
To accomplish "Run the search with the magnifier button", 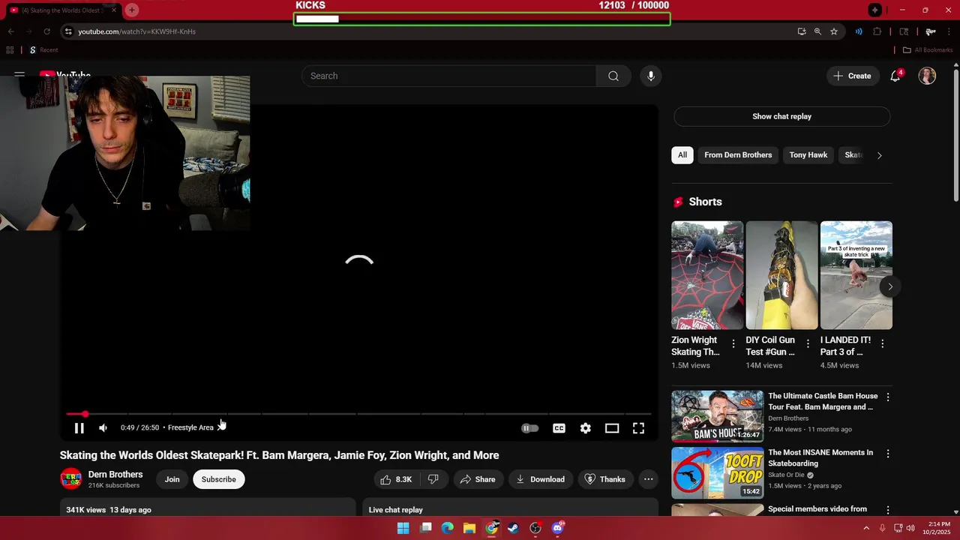I will coord(613,76).
